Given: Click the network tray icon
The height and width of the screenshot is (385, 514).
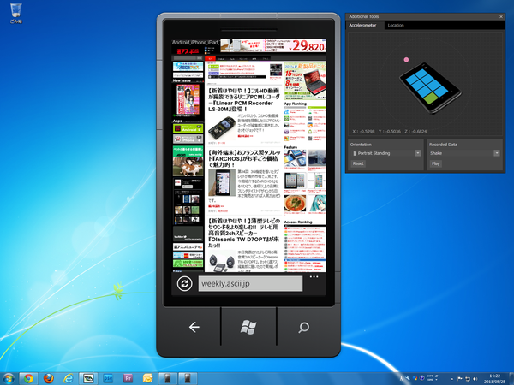Looking at the screenshot, I should 468,379.
